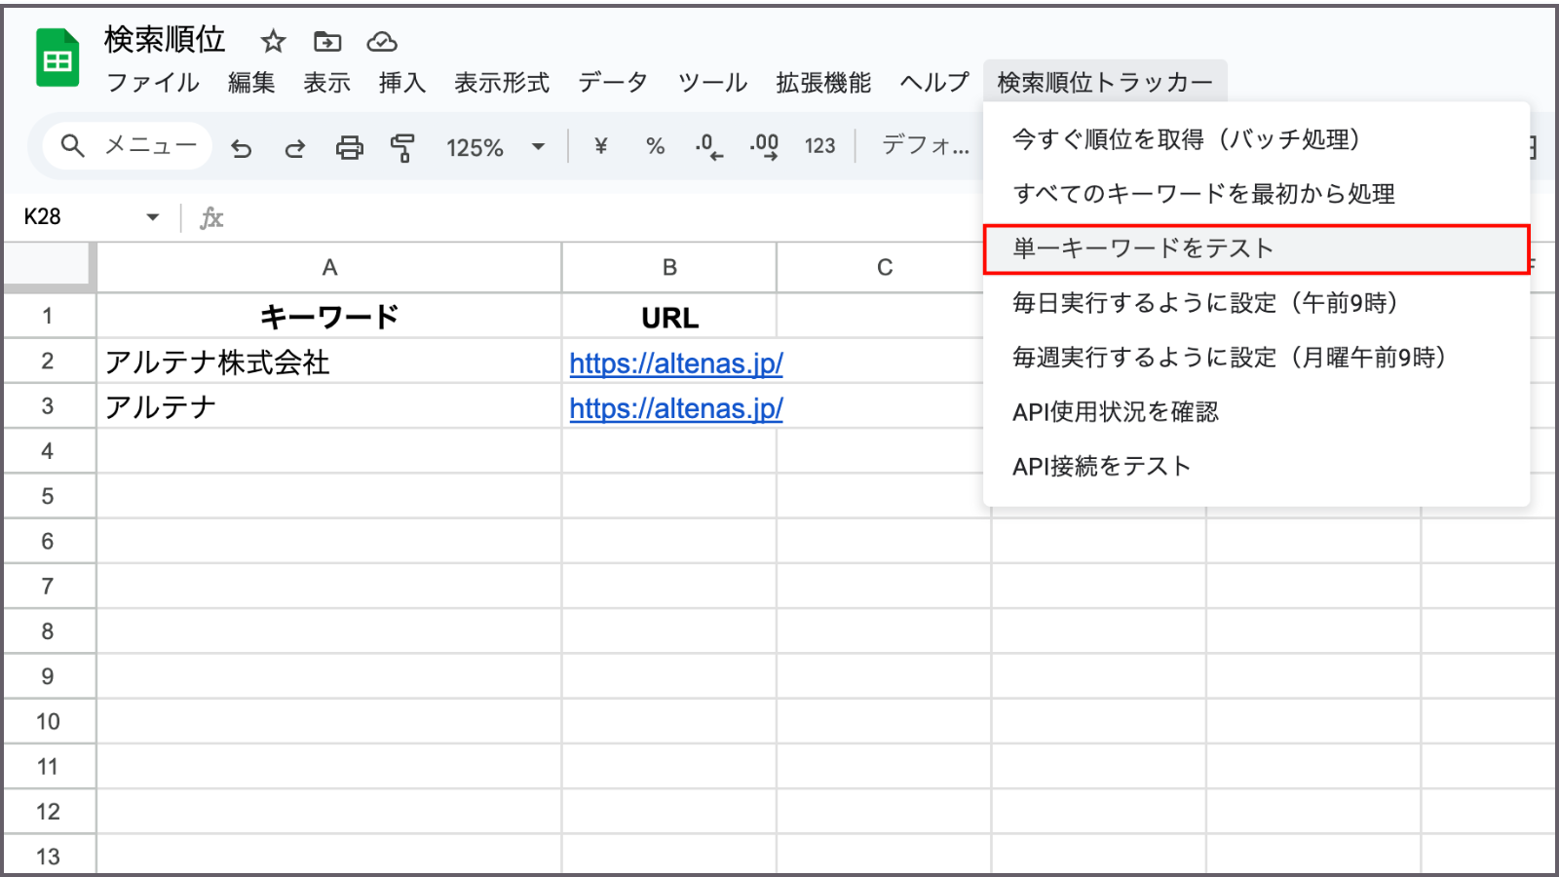The width and height of the screenshot is (1559, 877).
Task: Check the cloud save status icon
Action: tap(382, 41)
